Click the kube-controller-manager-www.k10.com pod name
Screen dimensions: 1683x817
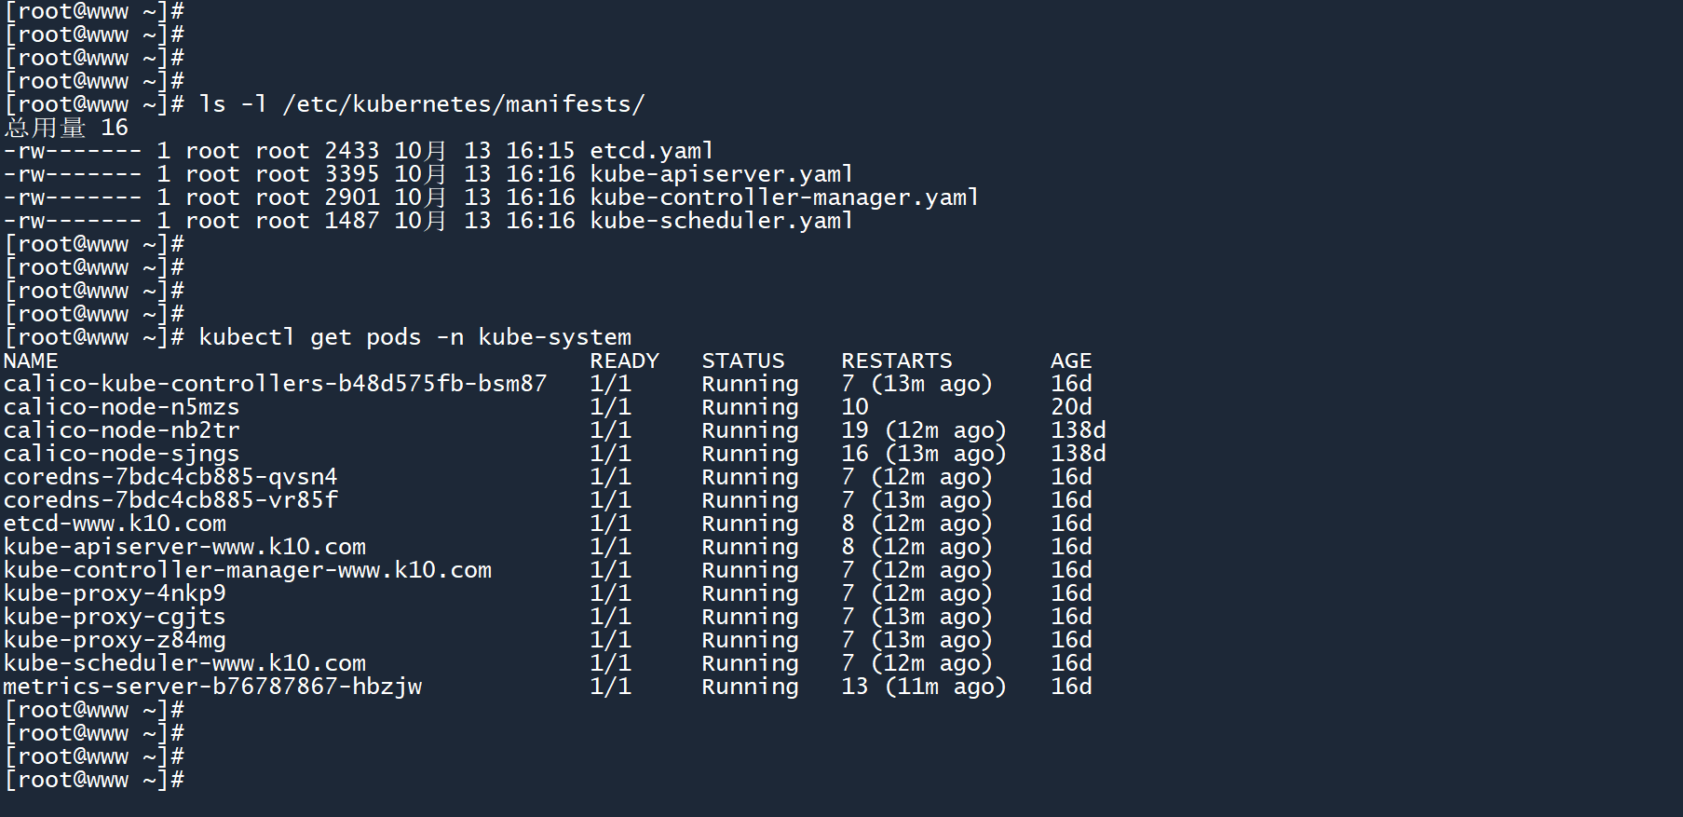point(248,570)
